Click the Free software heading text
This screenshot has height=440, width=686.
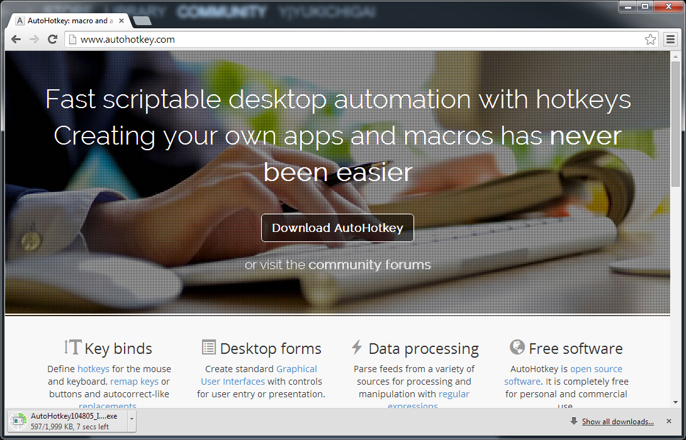click(575, 349)
